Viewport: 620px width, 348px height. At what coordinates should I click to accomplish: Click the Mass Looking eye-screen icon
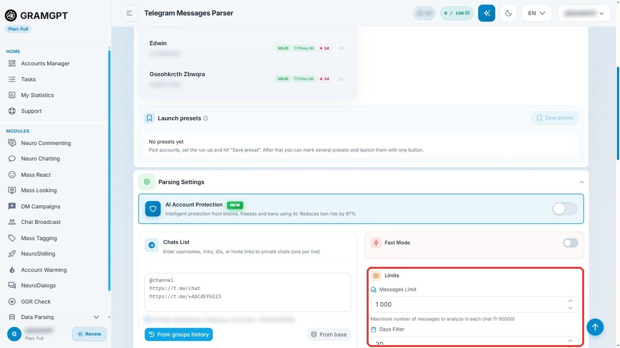12,190
